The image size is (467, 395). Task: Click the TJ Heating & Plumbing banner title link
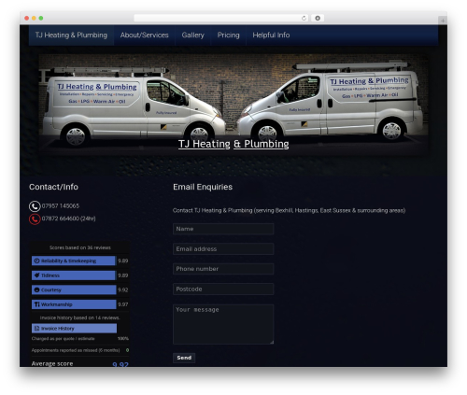[x=233, y=144]
